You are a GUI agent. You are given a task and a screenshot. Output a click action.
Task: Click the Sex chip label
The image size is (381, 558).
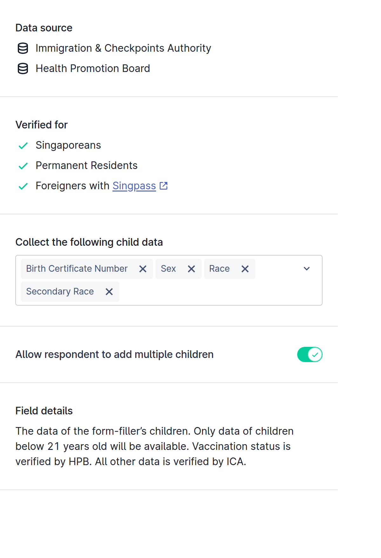[168, 269]
